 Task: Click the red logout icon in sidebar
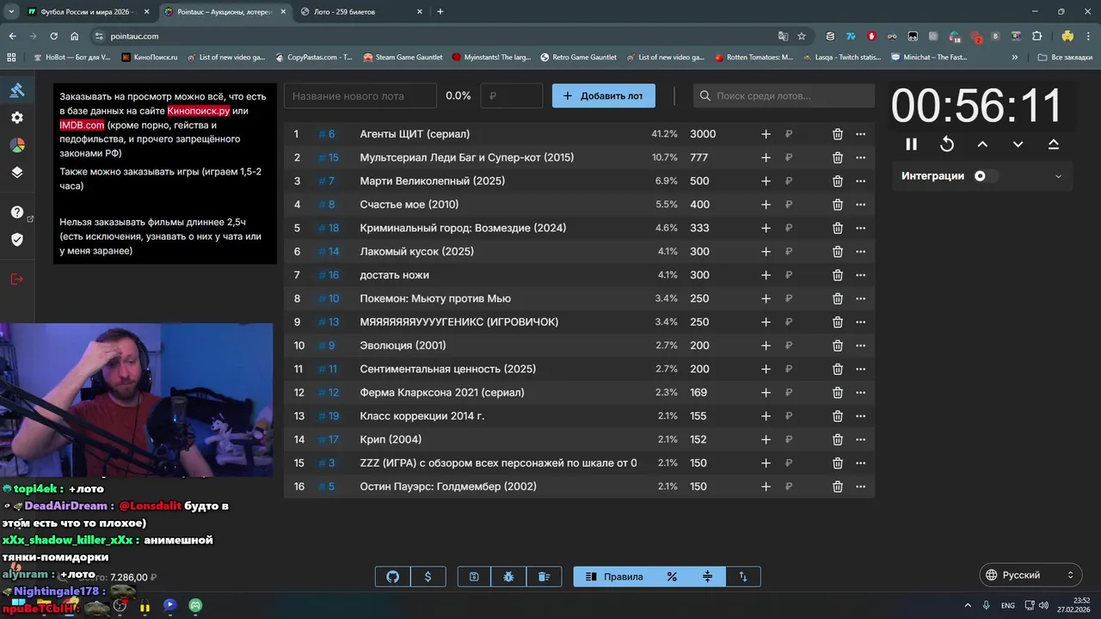(17, 279)
